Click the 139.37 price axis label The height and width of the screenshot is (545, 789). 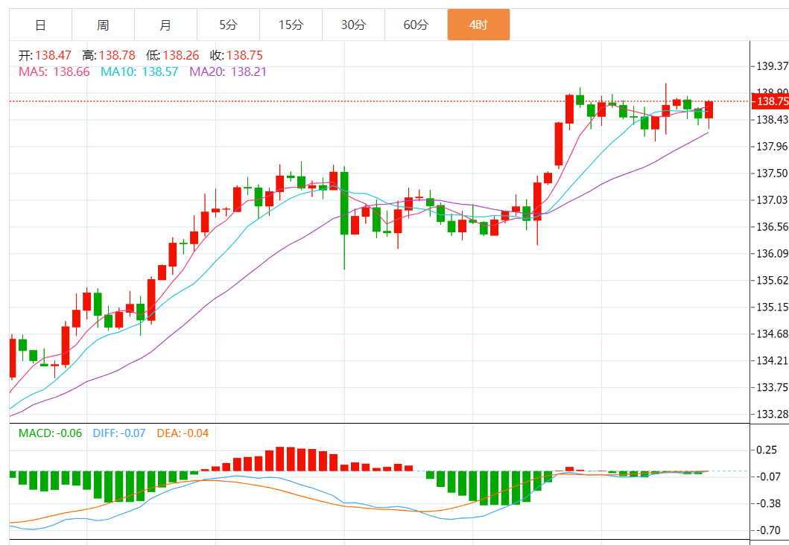[772, 66]
